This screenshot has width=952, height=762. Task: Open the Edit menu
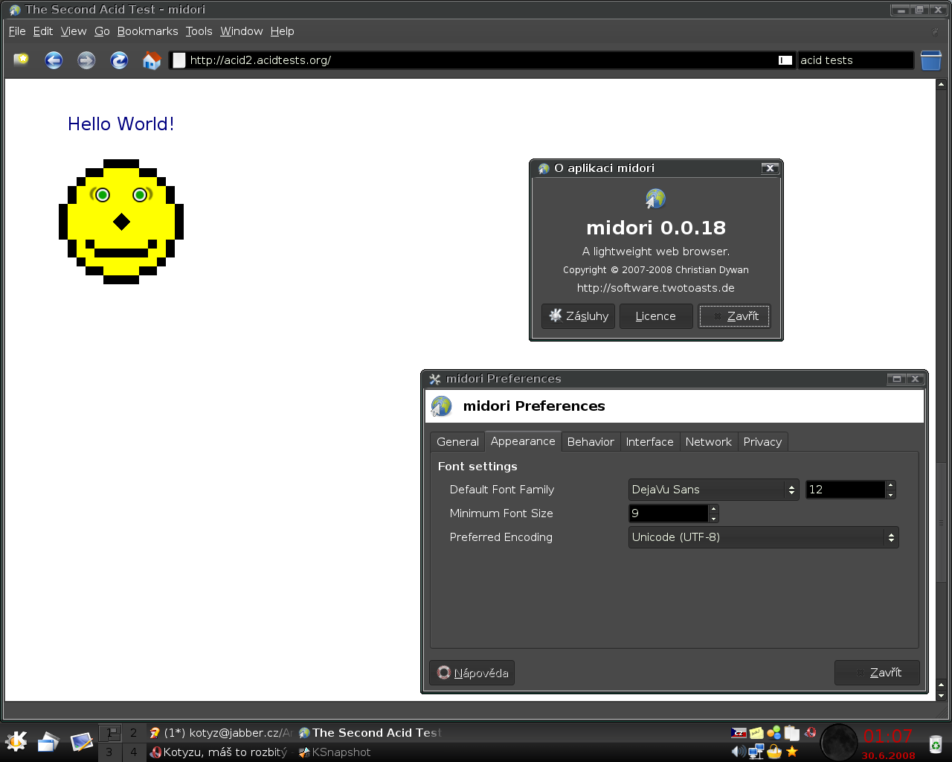[x=43, y=31]
